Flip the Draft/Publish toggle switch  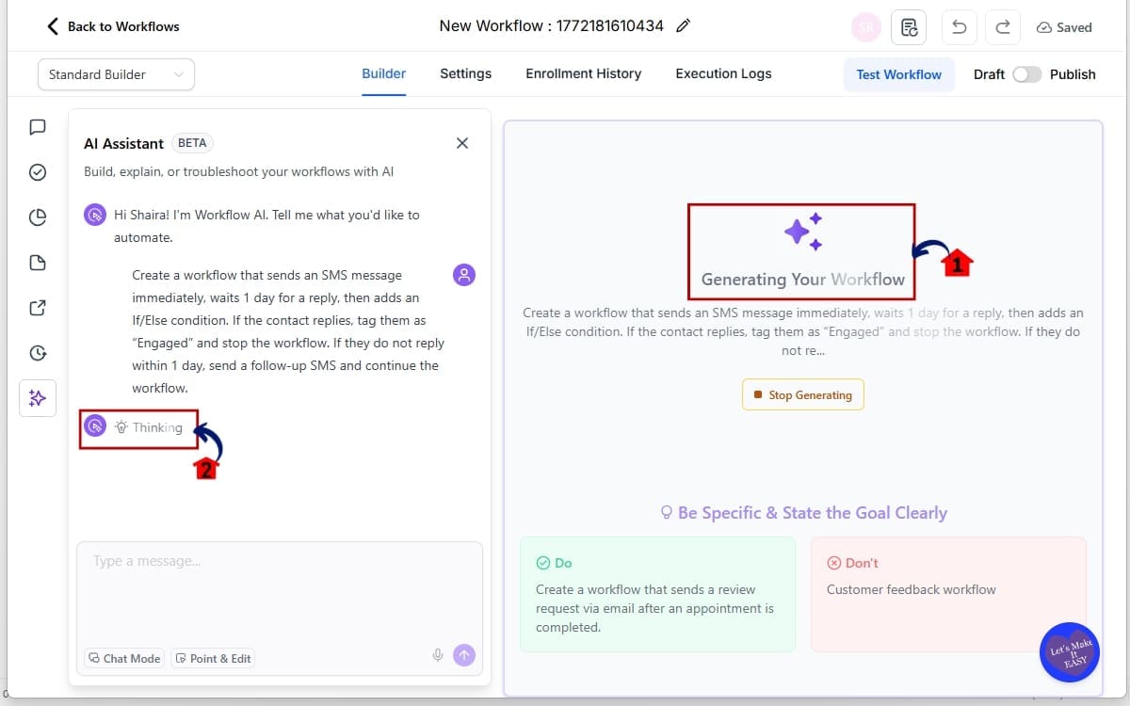(1027, 73)
